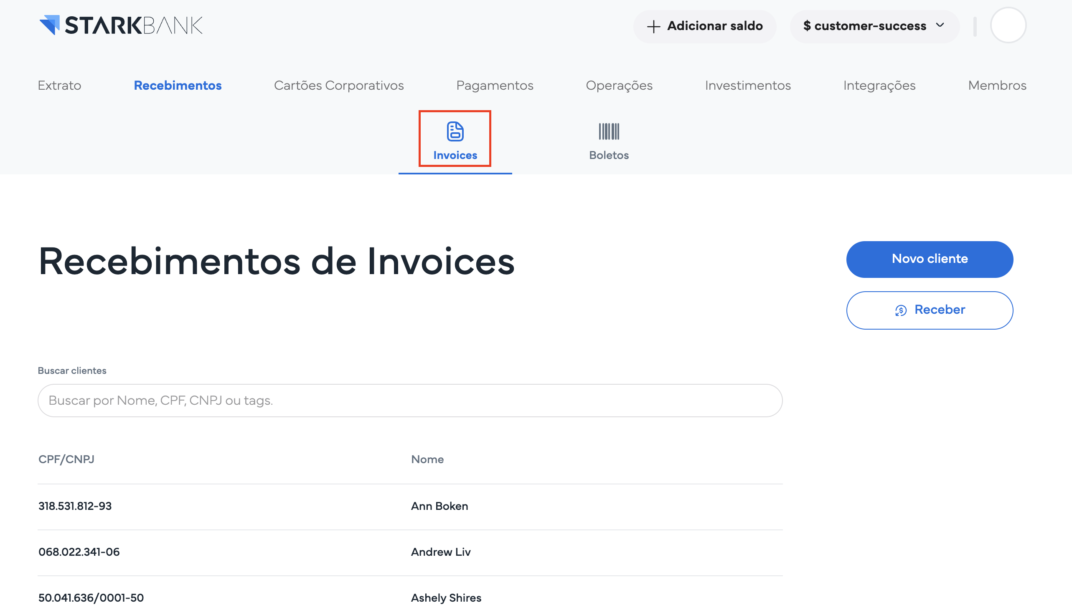Screen dimensions: 1072x610
Task: Open the Pagamentos tab
Action: coord(495,86)
